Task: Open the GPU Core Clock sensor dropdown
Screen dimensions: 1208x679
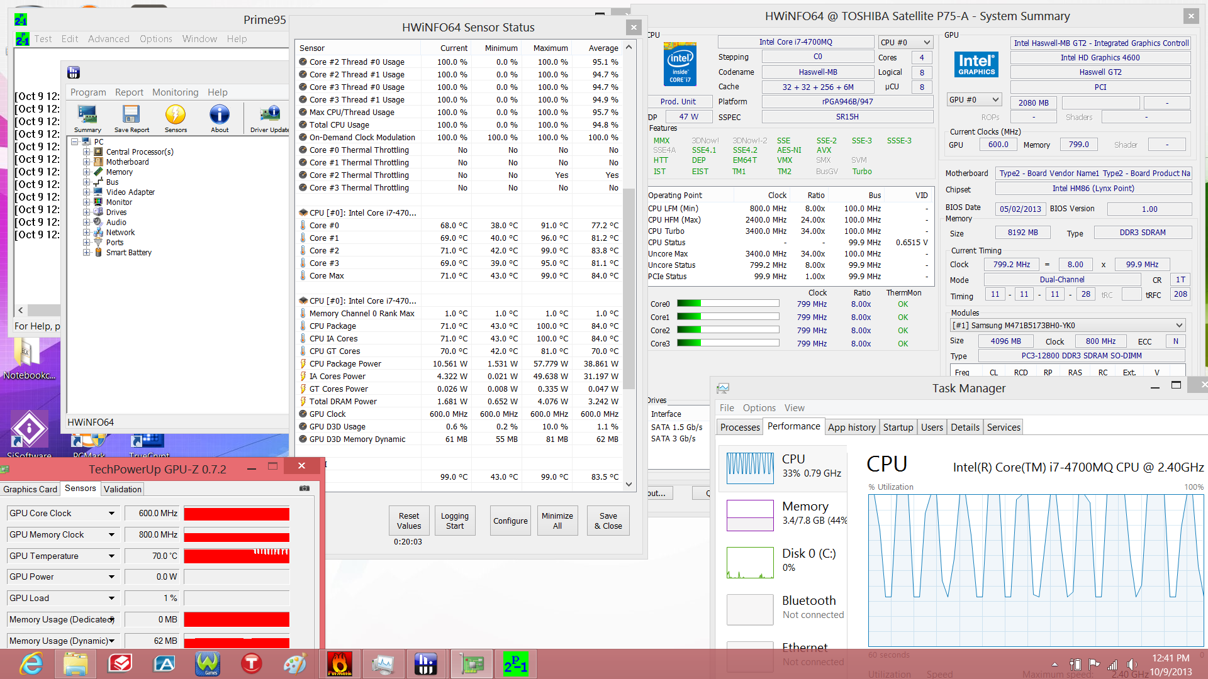Action: tap(111, 513)
